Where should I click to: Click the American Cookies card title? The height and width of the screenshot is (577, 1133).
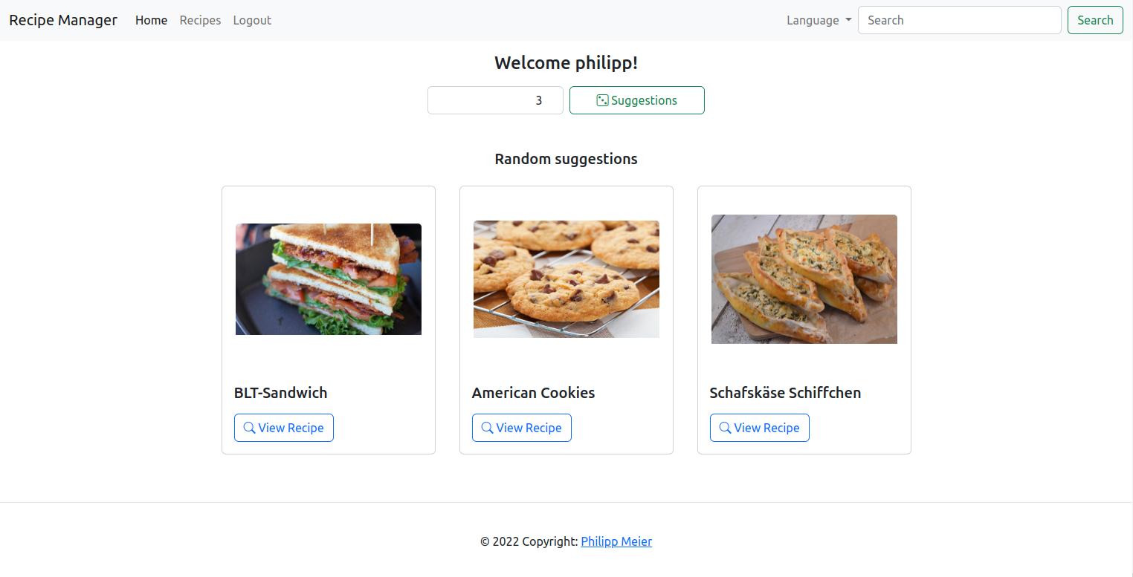coord(533,393)
